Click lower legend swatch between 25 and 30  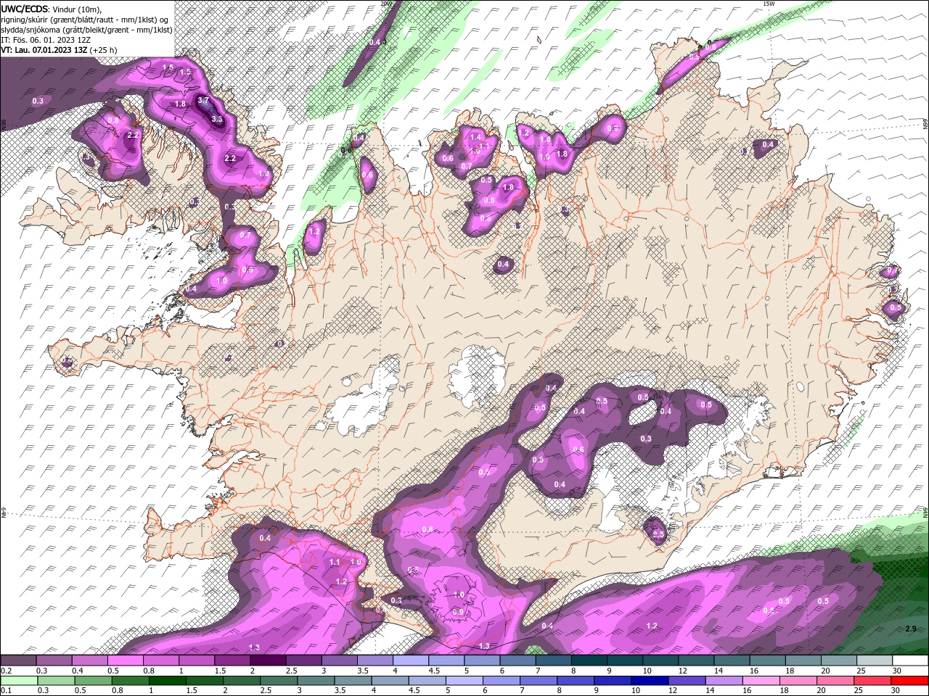872,681
